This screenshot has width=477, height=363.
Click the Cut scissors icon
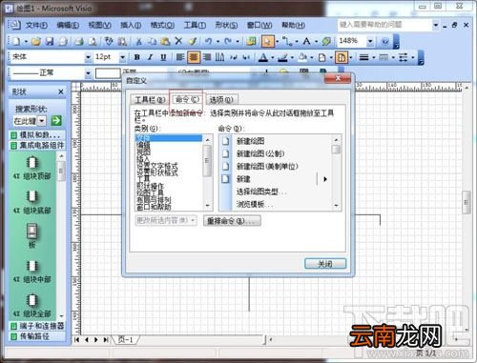coord(139,41)
